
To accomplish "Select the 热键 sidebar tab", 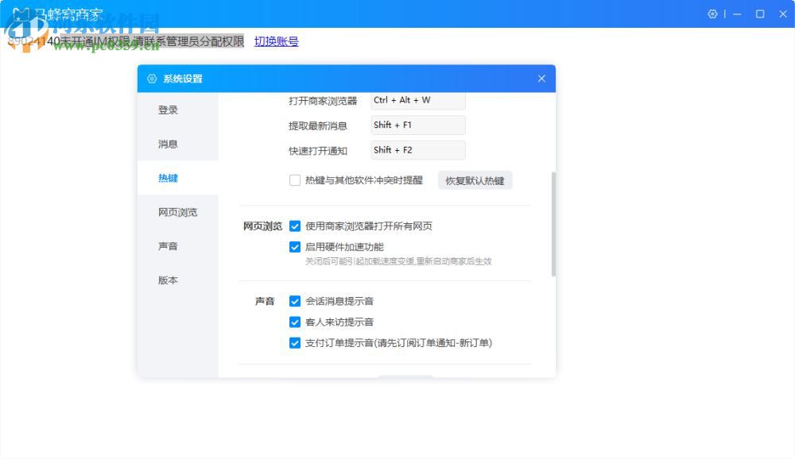I will click(167, 178).
